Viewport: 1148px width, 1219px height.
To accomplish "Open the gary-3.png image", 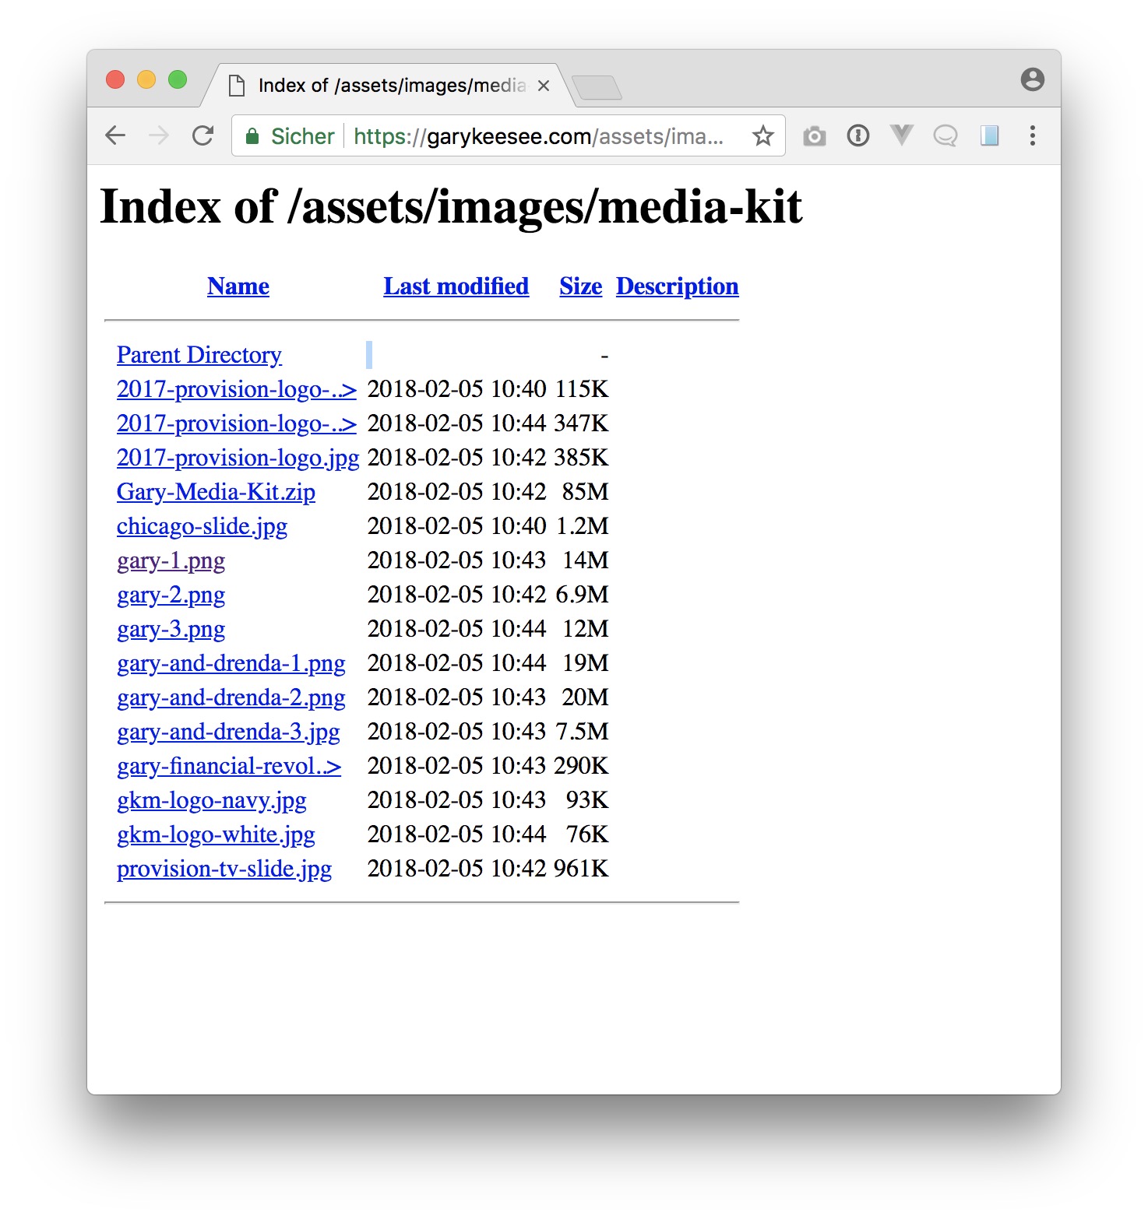I will (171, 629).
